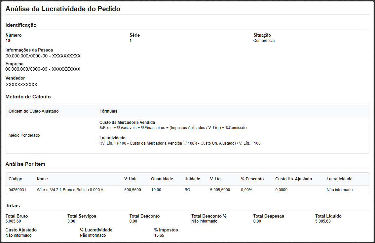
Task: Select item code 04260031 cell
Action: (17, 190)
